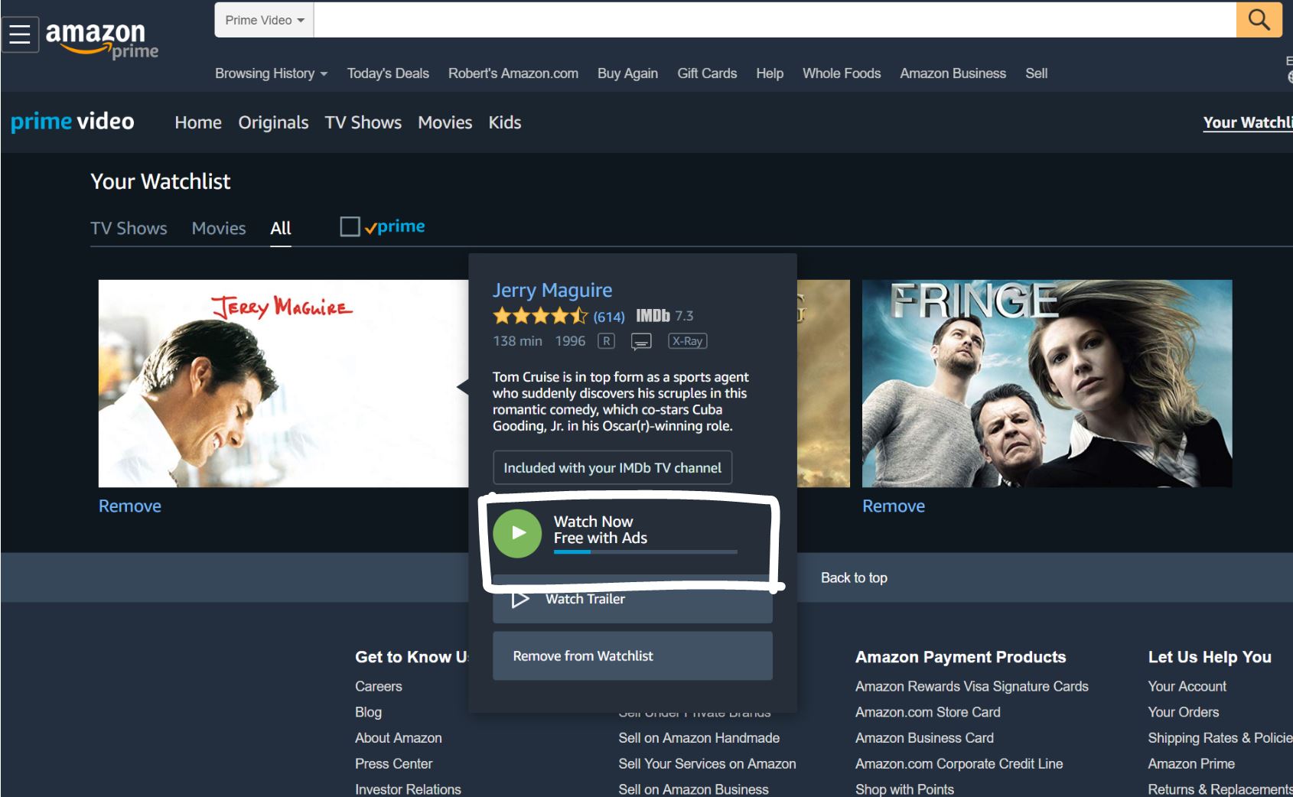Open the hamburger navigation menu
1293x797 pixels.
(x=20, y=34)
